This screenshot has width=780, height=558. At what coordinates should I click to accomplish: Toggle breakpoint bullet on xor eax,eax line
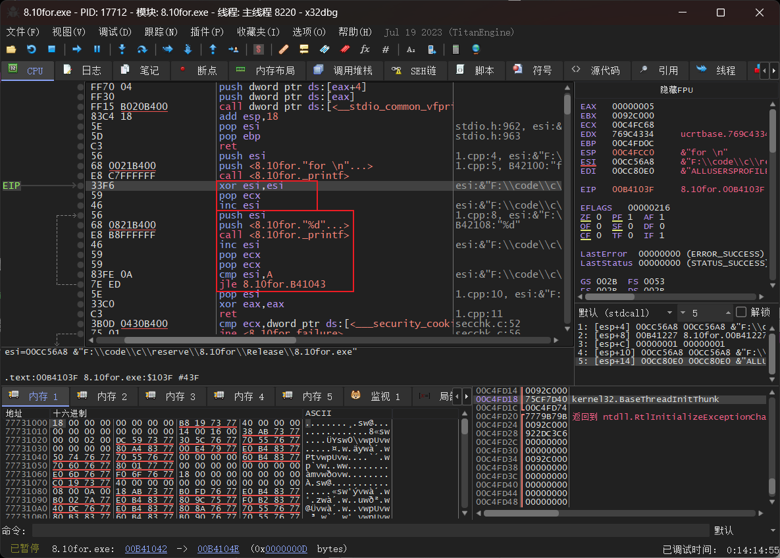click(x=80, y=304)
